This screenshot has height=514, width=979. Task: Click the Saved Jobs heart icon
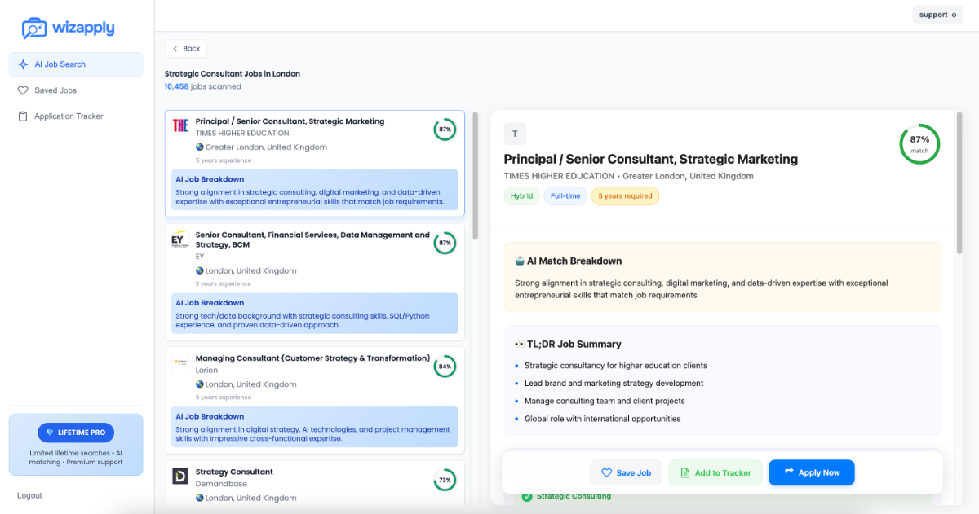[x=23, y=90]
